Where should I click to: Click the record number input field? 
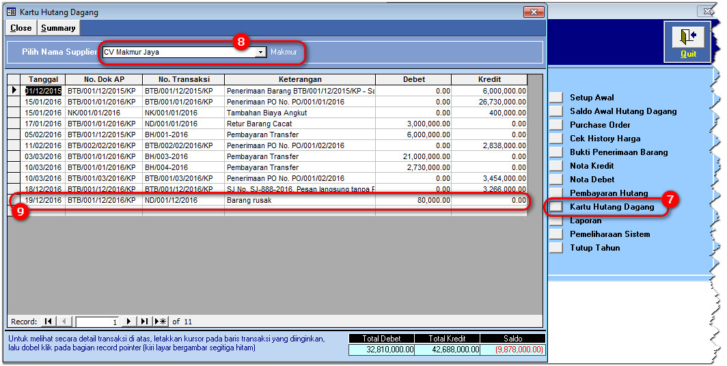(x=97, y=321)
